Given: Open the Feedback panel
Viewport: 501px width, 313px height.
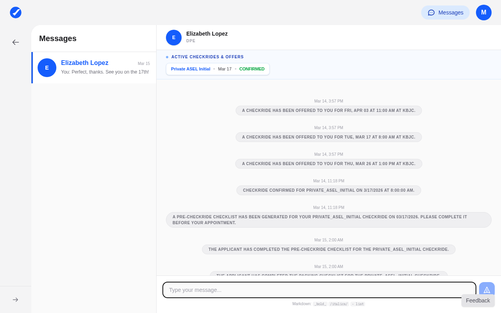Looking at the screenshot, I should click(x=478, y=300).
